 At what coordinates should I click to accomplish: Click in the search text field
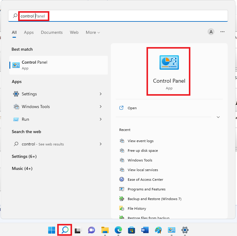[x=118, y=16]
